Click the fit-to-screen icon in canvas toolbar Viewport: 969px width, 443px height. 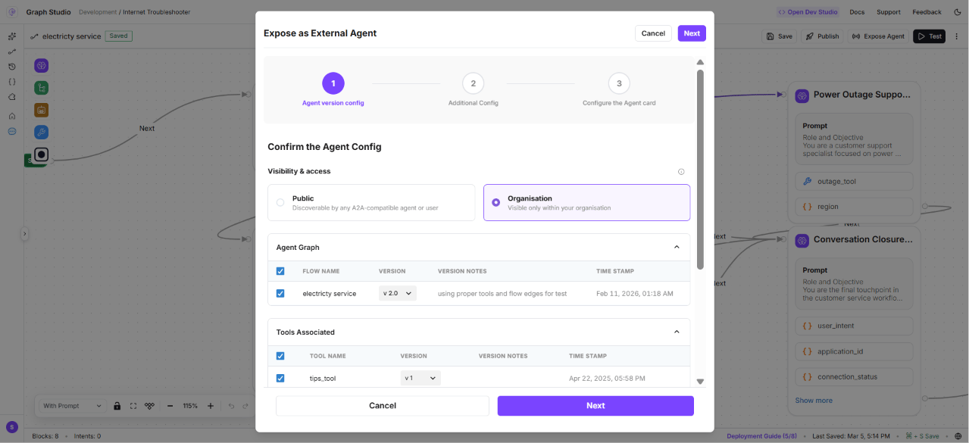click(x=133, y=406)
